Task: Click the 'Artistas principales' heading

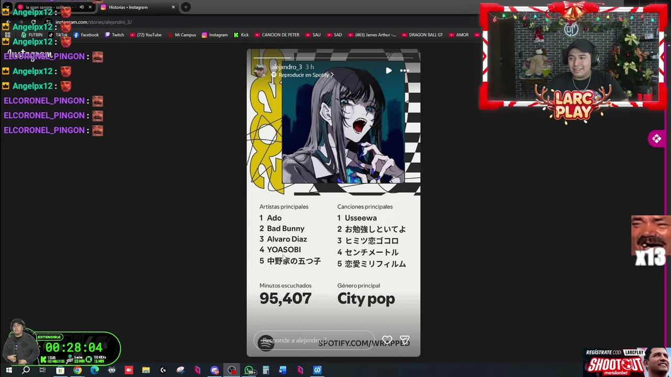Action: coord(284,207)
